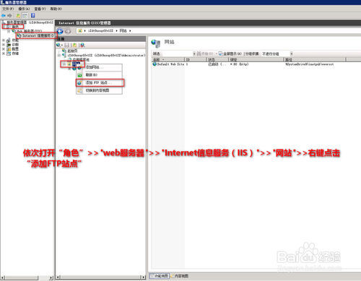Select the Roles node in Server Manager tree

pyautogui.click(x=15, y=27)
